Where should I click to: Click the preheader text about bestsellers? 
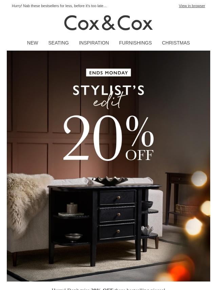(x=59, y=6)
